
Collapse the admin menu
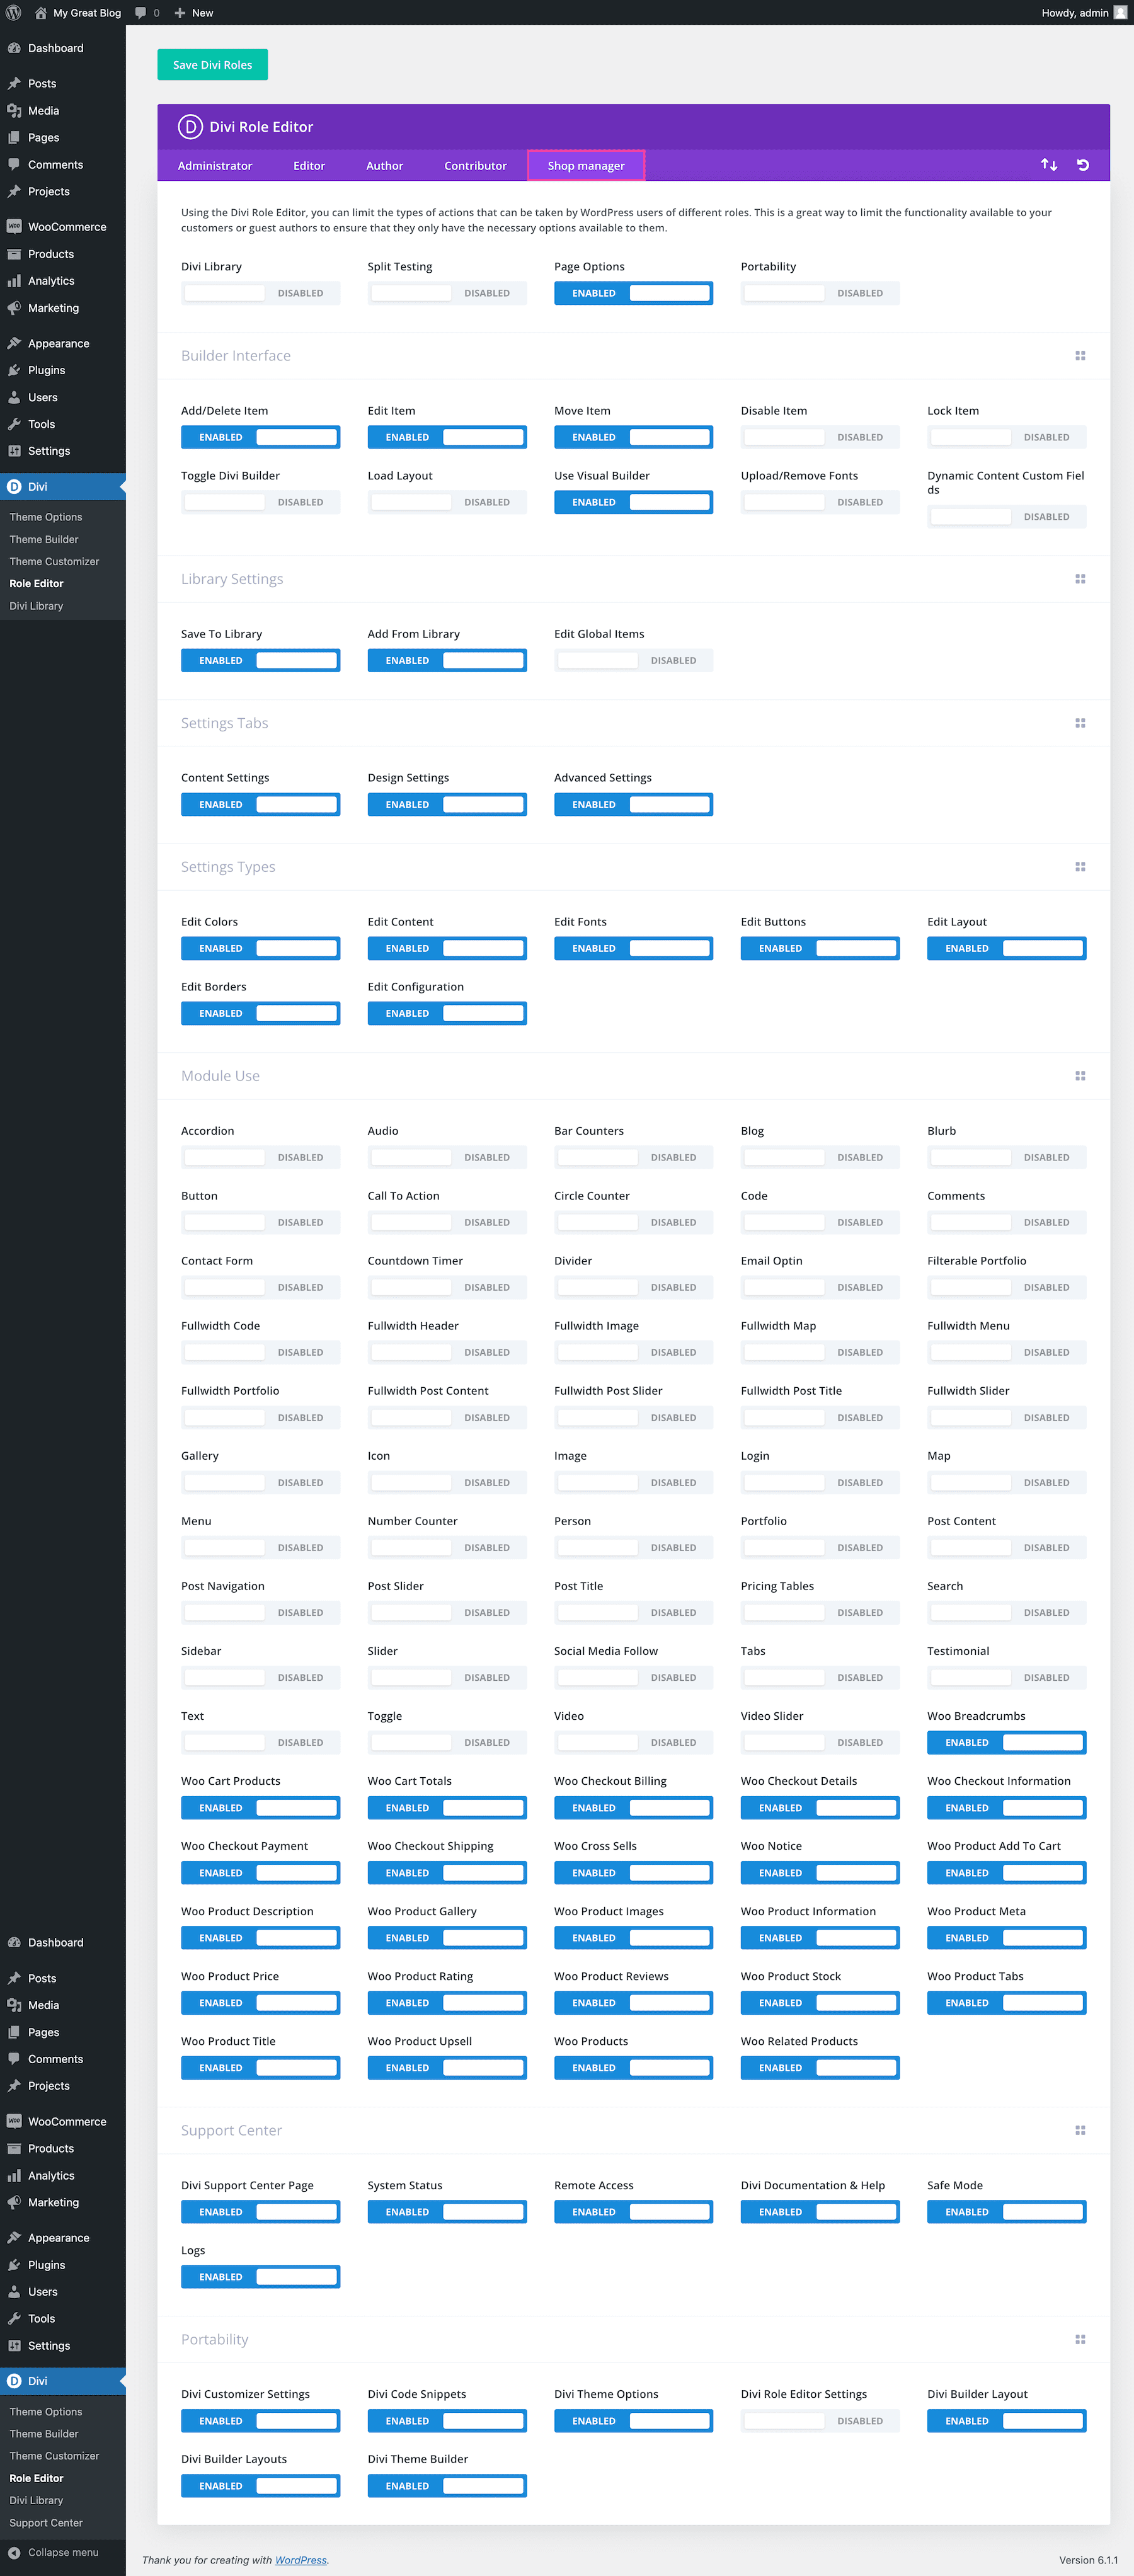pos(45,2552)
